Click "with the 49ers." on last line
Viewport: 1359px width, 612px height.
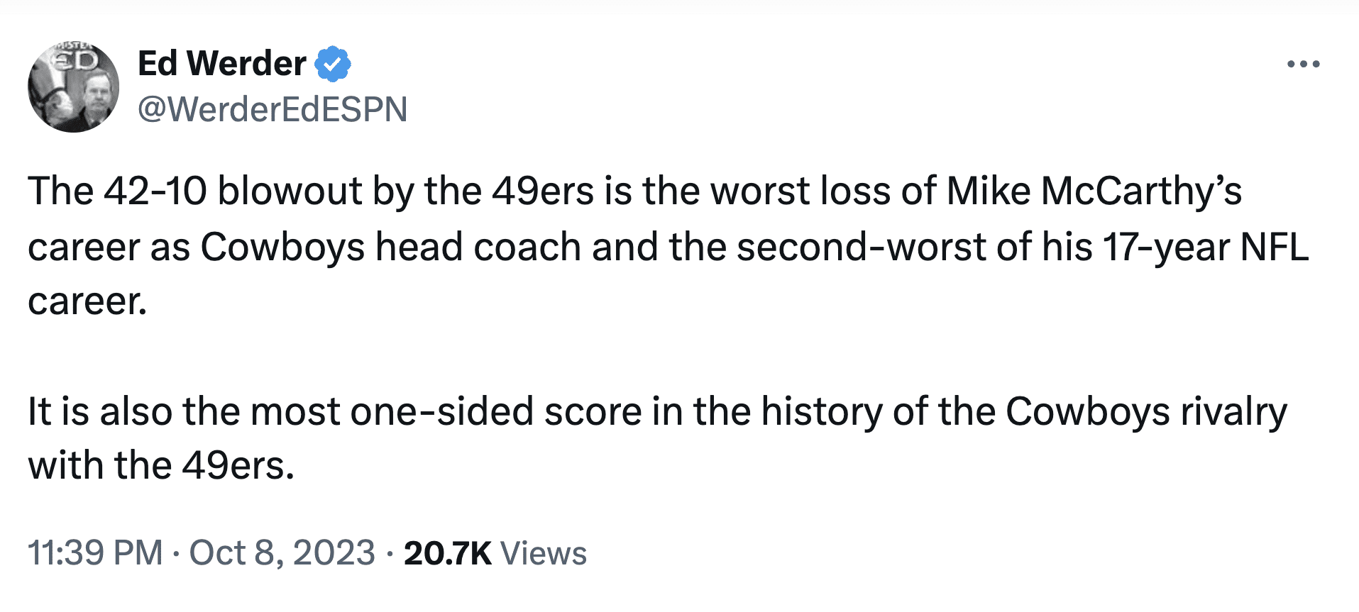(x=161, y=466)
